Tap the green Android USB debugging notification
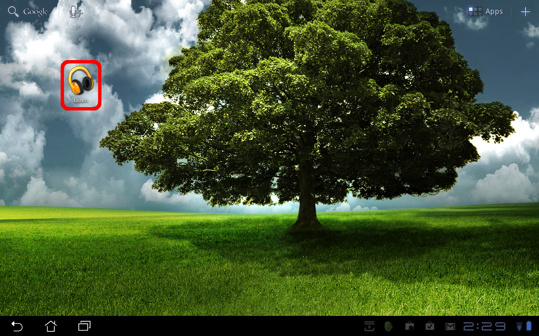Image resolution: width=539 pixels, height=336 pixels. point(389,326)
